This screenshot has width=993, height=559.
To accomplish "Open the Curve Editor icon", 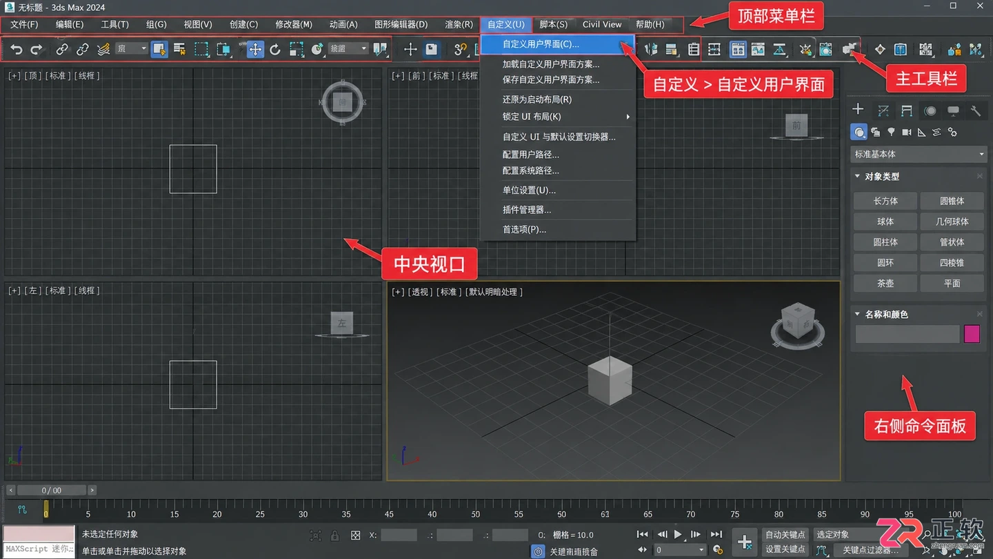I will pyautogui.click(x=758, y=49).
